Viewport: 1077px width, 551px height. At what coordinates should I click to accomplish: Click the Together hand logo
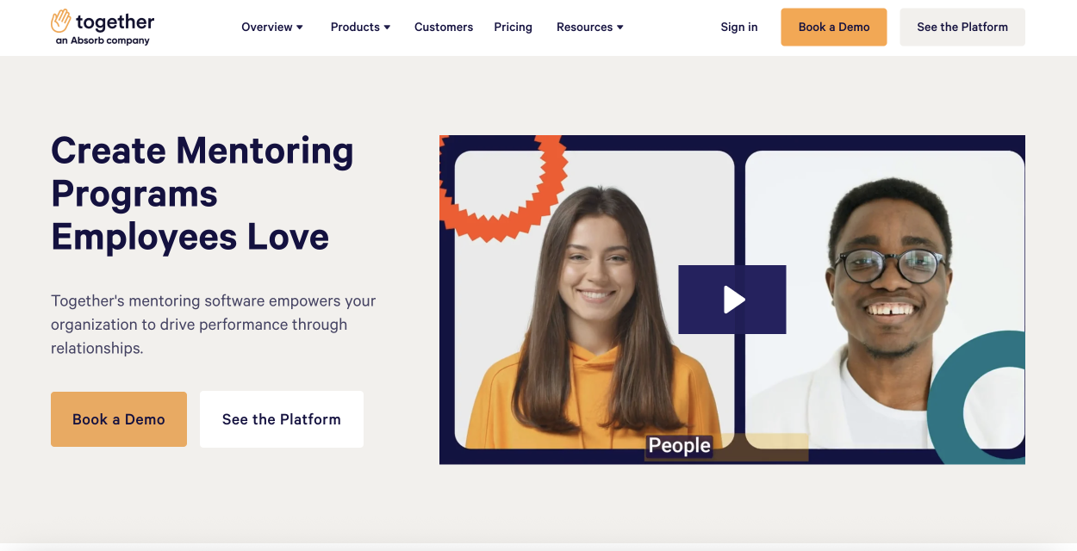click(61, 22)
